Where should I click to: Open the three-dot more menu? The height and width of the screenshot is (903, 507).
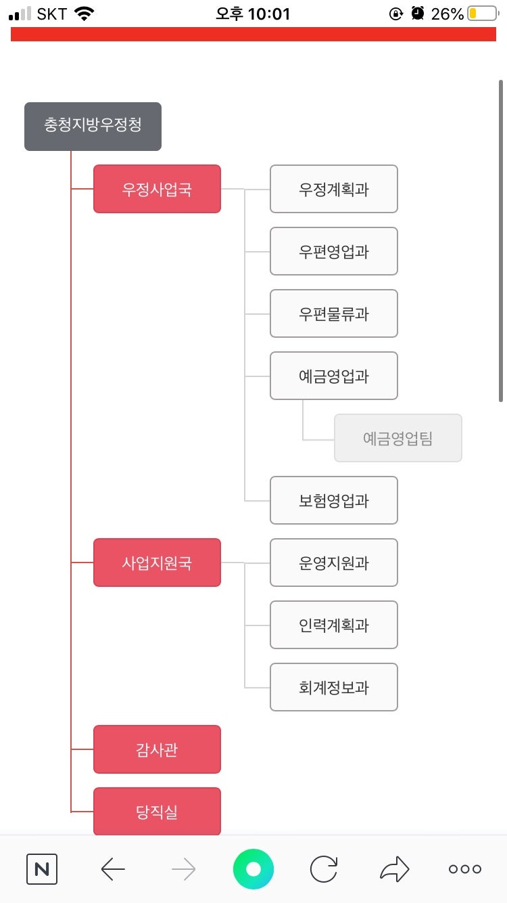[x=465, y=869]
